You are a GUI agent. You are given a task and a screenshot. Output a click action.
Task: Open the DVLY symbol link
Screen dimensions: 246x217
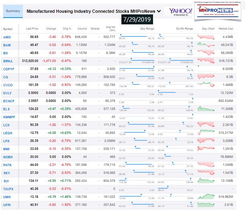[x=7, y=93]
